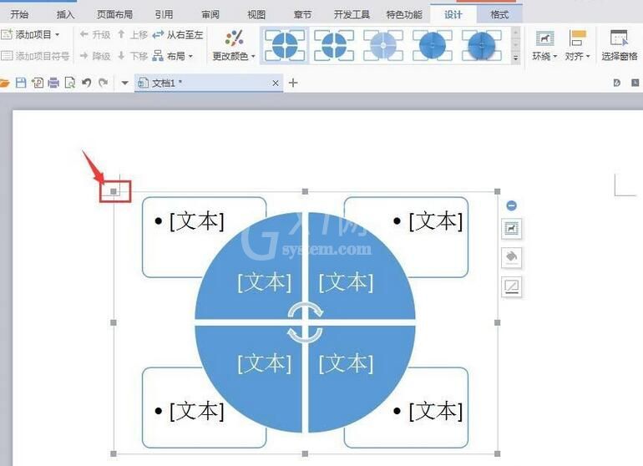Click the top-left quadrant [文本] in circle
Image resolution: width=643 pixels, height=466 pixels.
(265, 281)
